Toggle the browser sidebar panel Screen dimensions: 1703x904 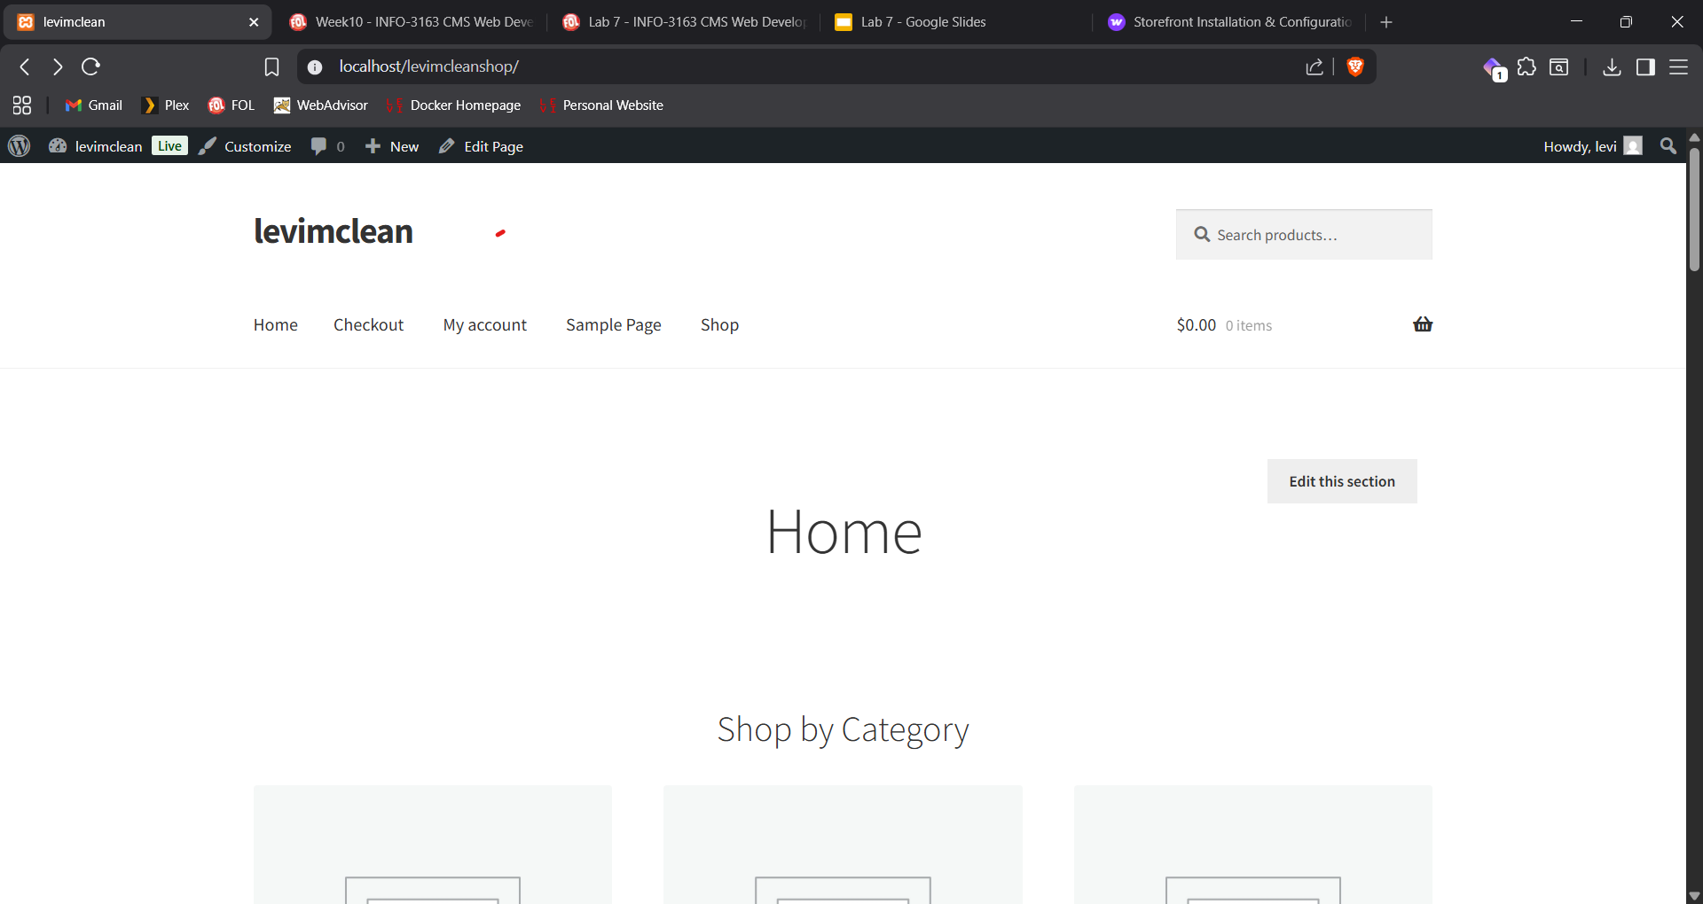(x=1645, y=66)
